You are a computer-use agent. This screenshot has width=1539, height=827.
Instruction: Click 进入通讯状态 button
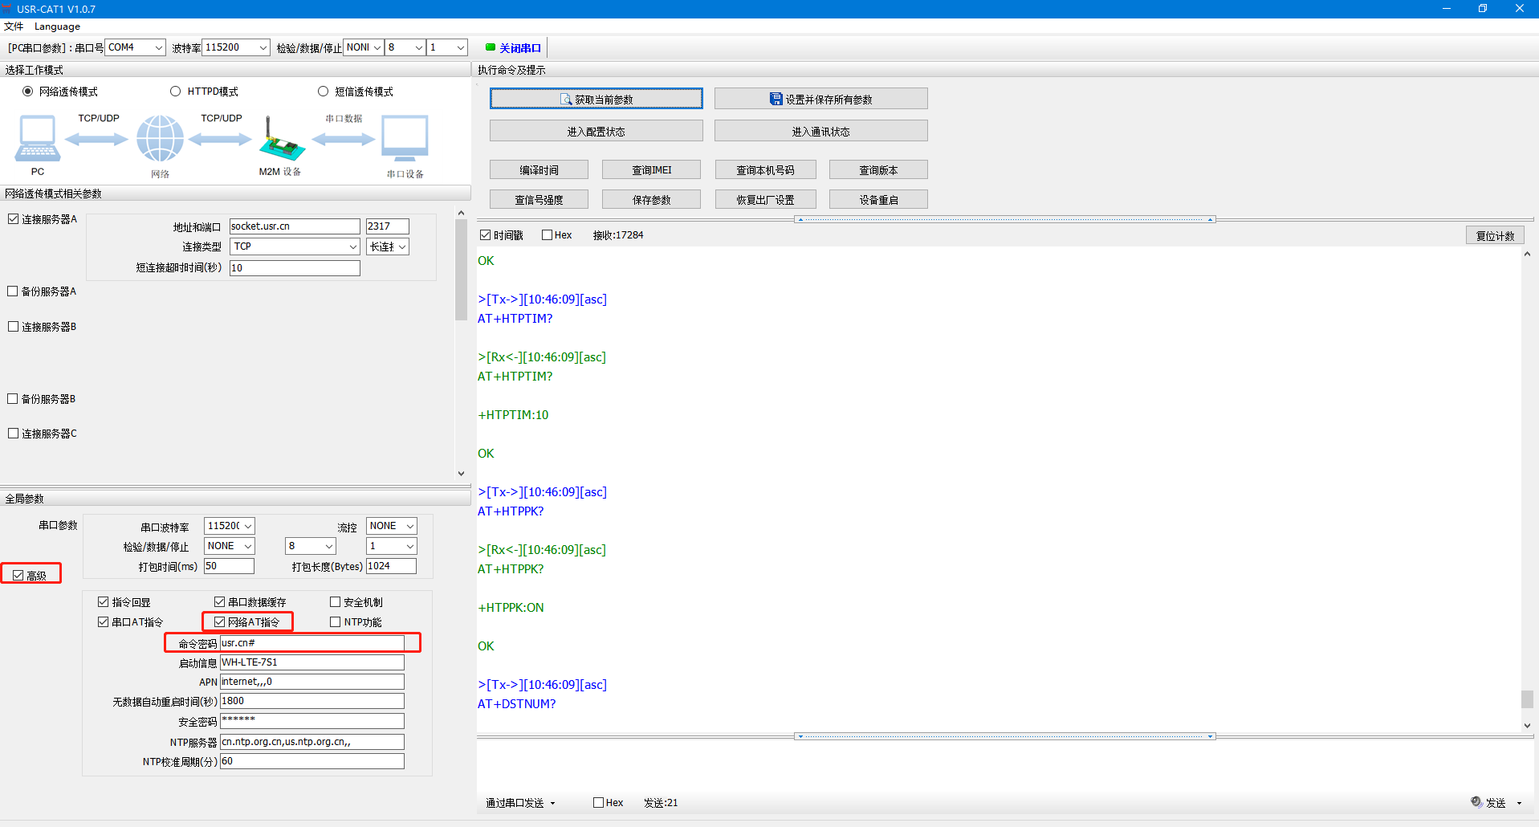(820, 131)
